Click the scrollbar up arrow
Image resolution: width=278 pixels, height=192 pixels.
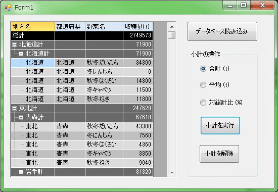pos(172,27)
